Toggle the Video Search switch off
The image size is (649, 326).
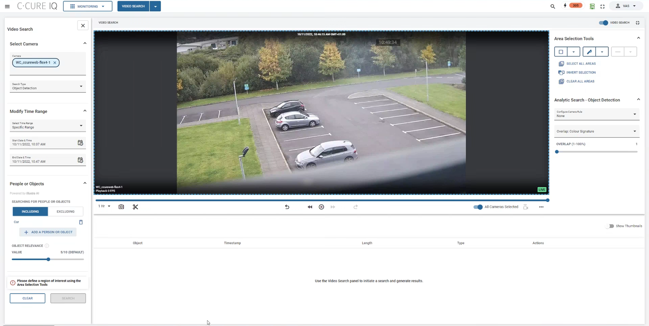click(603, 23)
